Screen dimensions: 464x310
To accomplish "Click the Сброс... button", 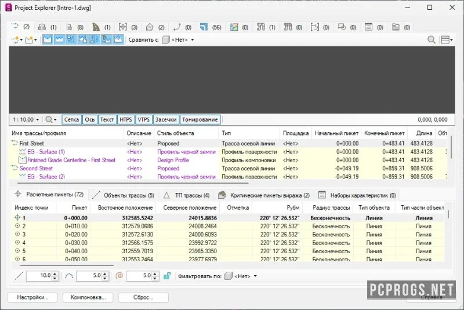I will point(143,297).
